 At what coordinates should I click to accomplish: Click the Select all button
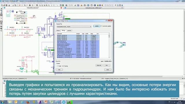coord(99,65)
